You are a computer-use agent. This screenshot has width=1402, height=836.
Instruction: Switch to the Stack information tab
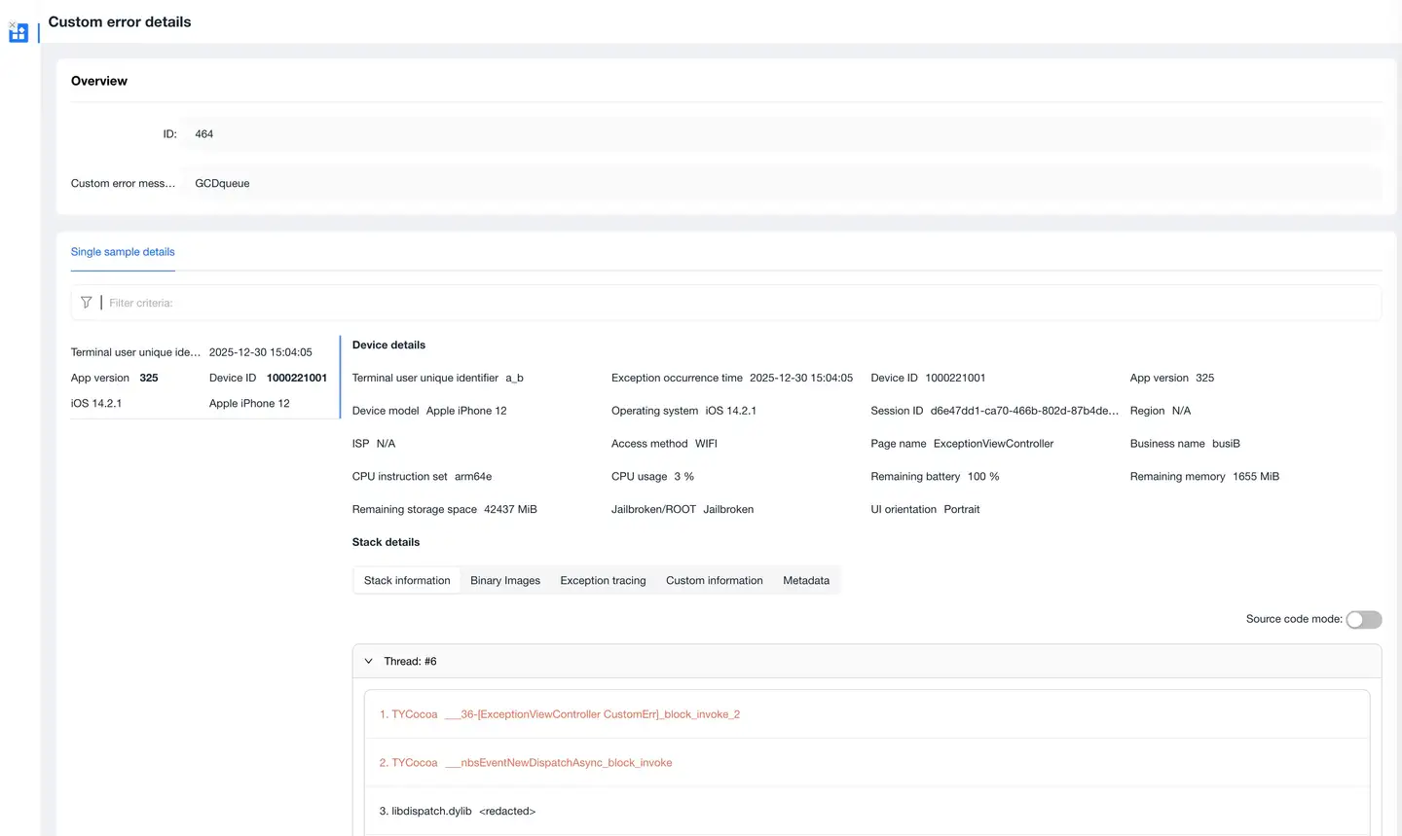407,581
